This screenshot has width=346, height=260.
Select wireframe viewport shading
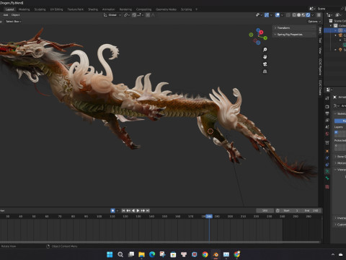(294, 15)
